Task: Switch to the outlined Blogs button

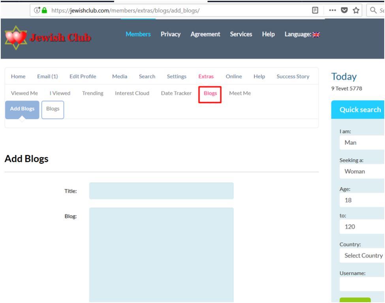Action: coord(53,110)
